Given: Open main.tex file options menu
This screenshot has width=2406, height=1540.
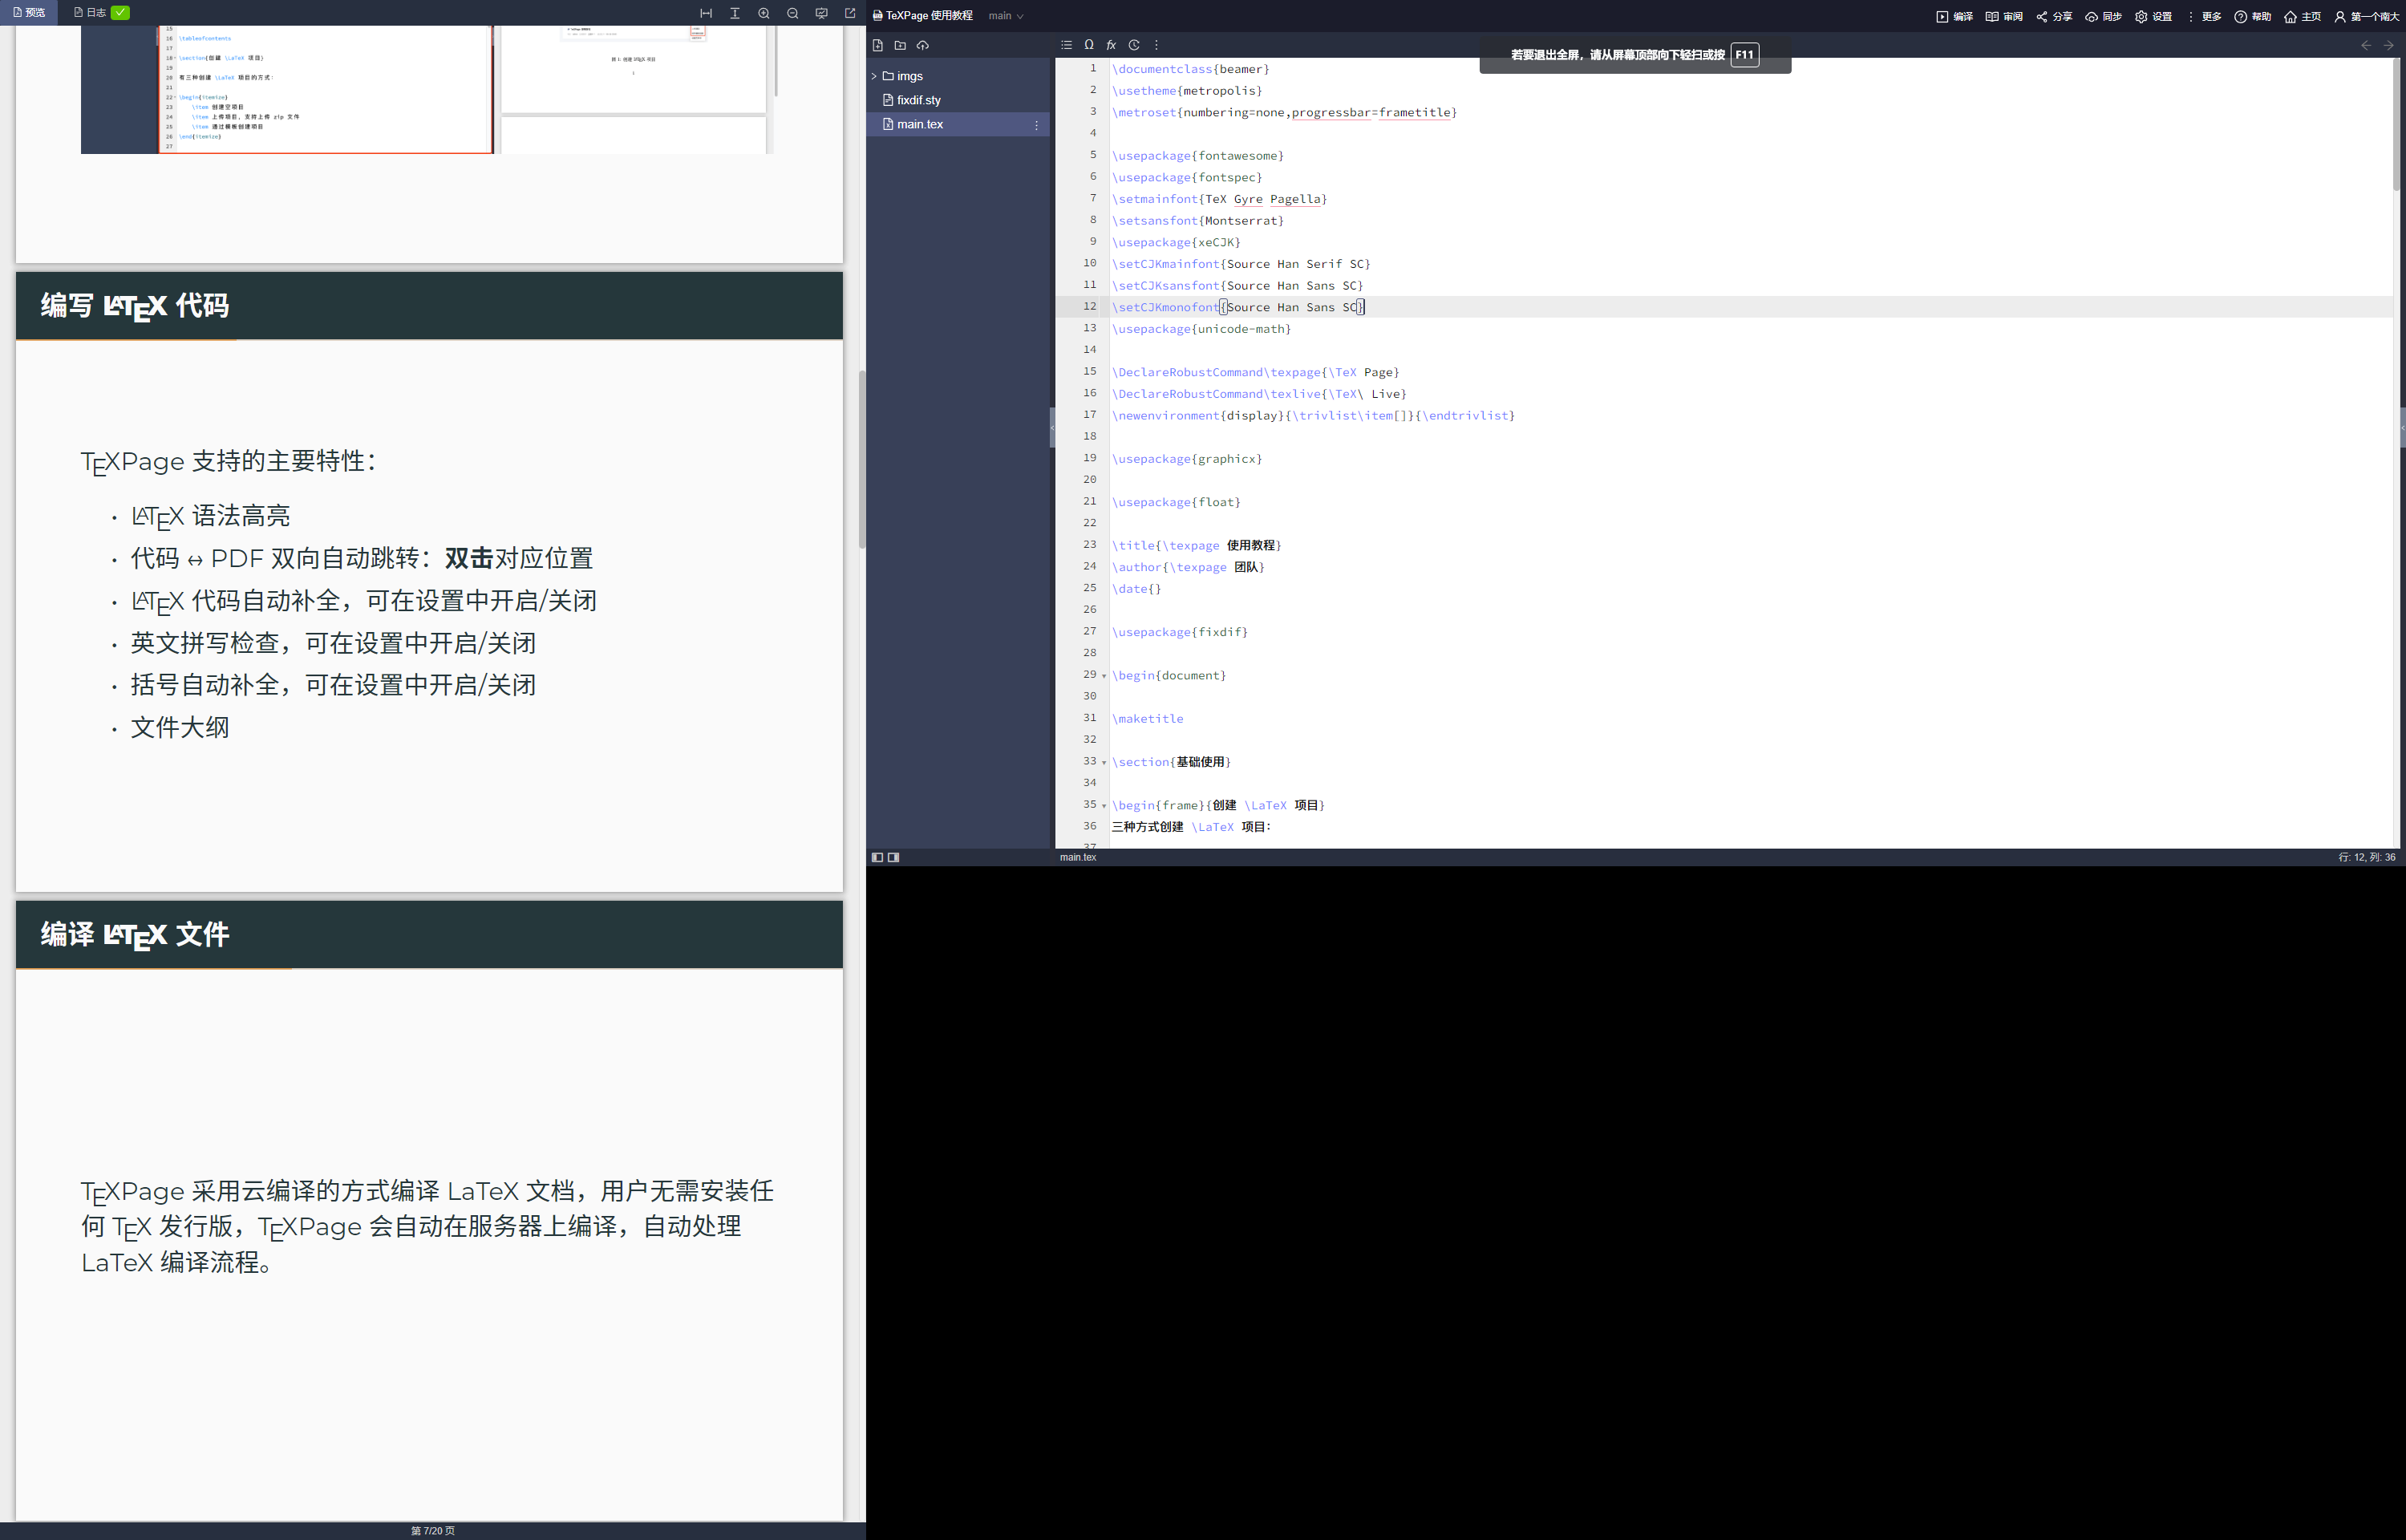Looking at the screenshot, I should click(1036, 125).
